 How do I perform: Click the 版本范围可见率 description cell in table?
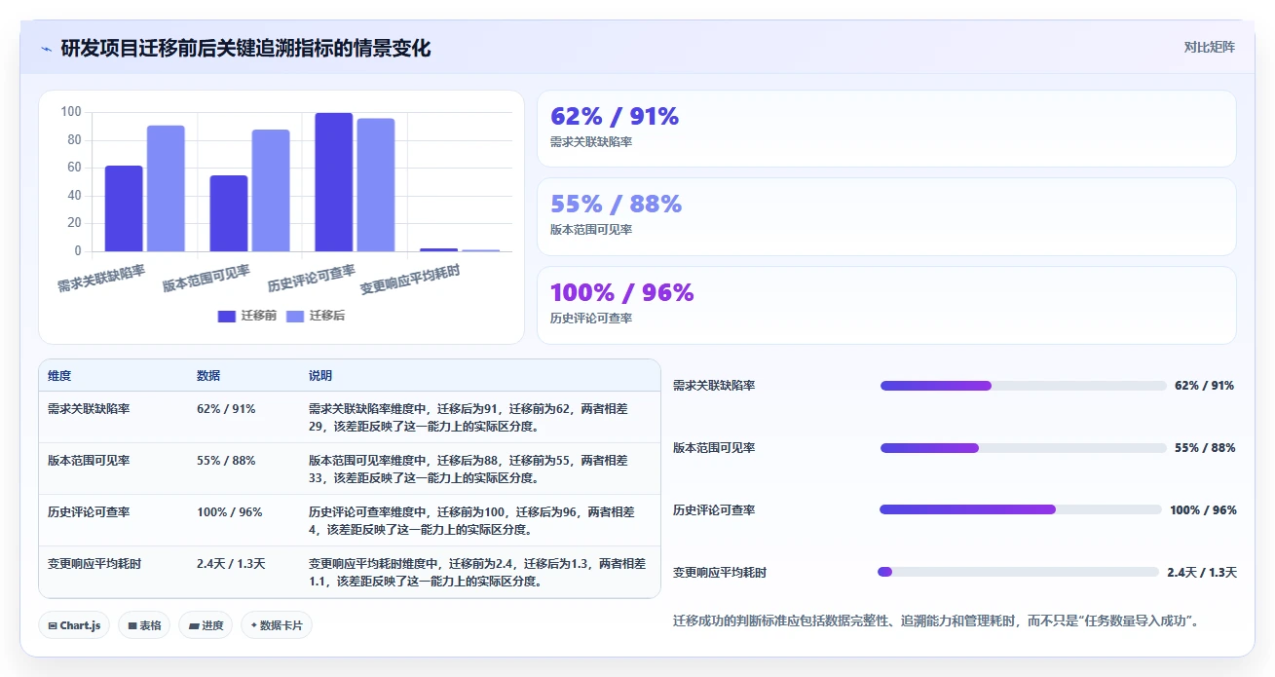pos(480,469)
